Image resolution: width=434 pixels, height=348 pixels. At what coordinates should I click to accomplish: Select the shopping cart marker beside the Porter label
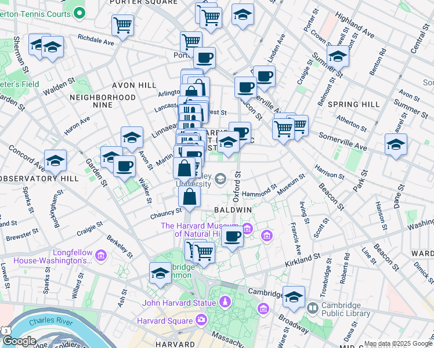191,42
